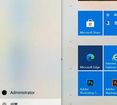Launch Microsoft Edge from its tile
Screen dimensions: 117x105
click(90, 58)
